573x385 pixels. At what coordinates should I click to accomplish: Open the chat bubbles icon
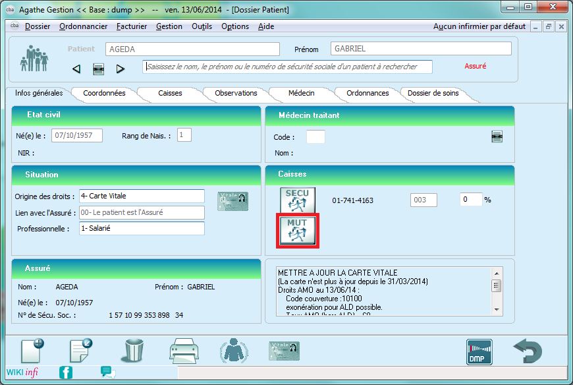click(108, 372)
